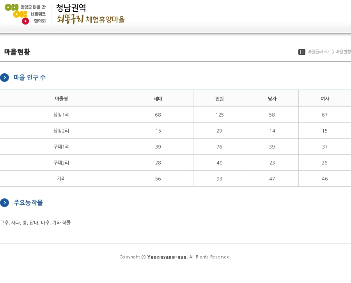Click the 세대 value 28 for 구매2리
Viewport: 351px width, 283px height.
pos(158,163)
